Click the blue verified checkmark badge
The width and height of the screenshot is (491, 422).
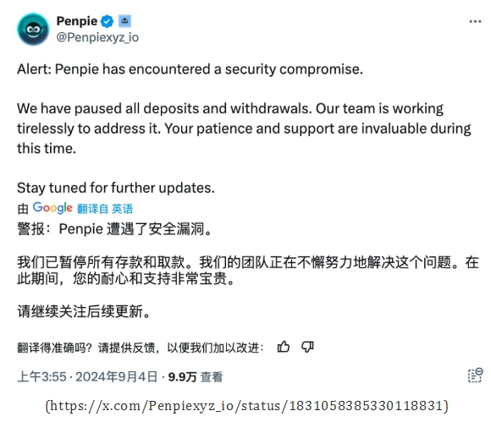click(x=107, y=22)
